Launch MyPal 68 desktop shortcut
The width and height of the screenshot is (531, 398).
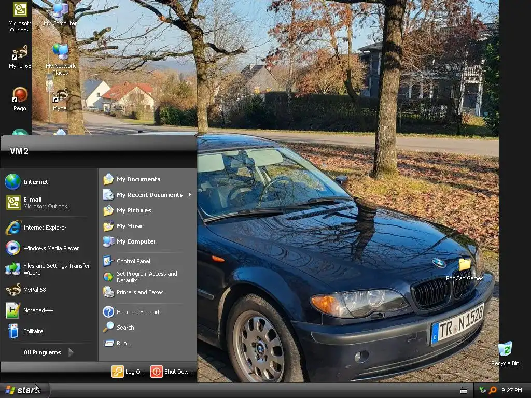pyautogui.click(x=20, y=56)
